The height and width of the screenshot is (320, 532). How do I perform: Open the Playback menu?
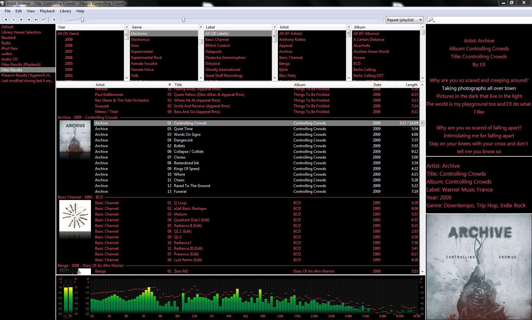coord(47,11)
